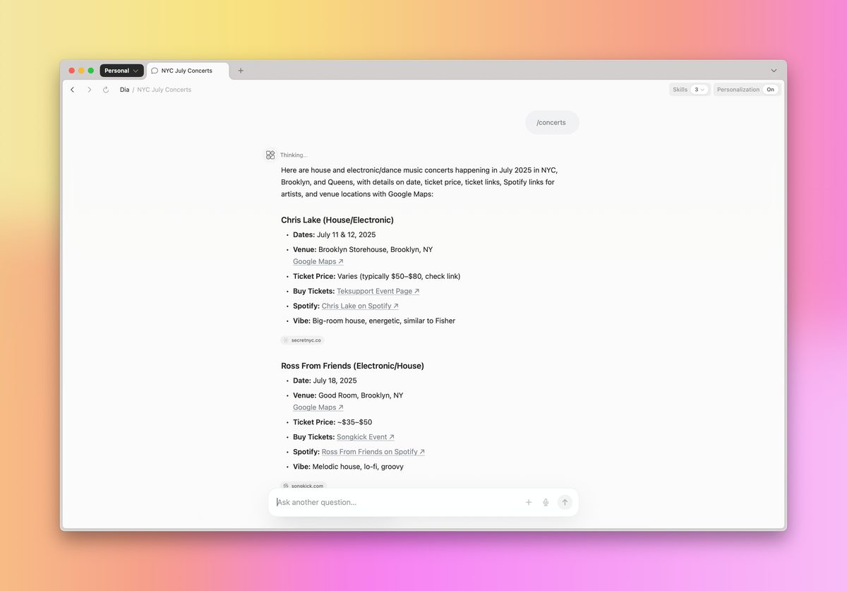
Task: Navigate back using the back arrow
Action: [73, 90]
